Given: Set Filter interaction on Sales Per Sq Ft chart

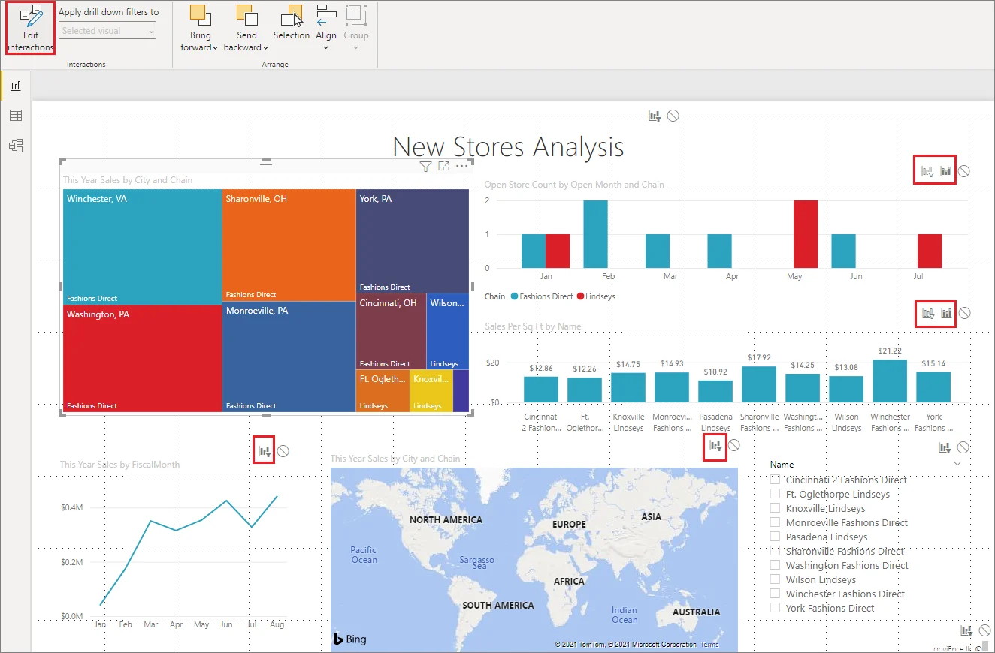Looking at the screenshot, I should click(x=927, y=313).
